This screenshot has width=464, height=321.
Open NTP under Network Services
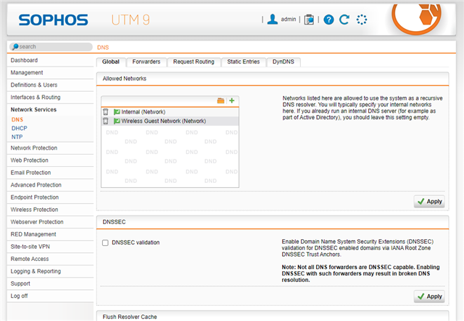click(17, 137)
